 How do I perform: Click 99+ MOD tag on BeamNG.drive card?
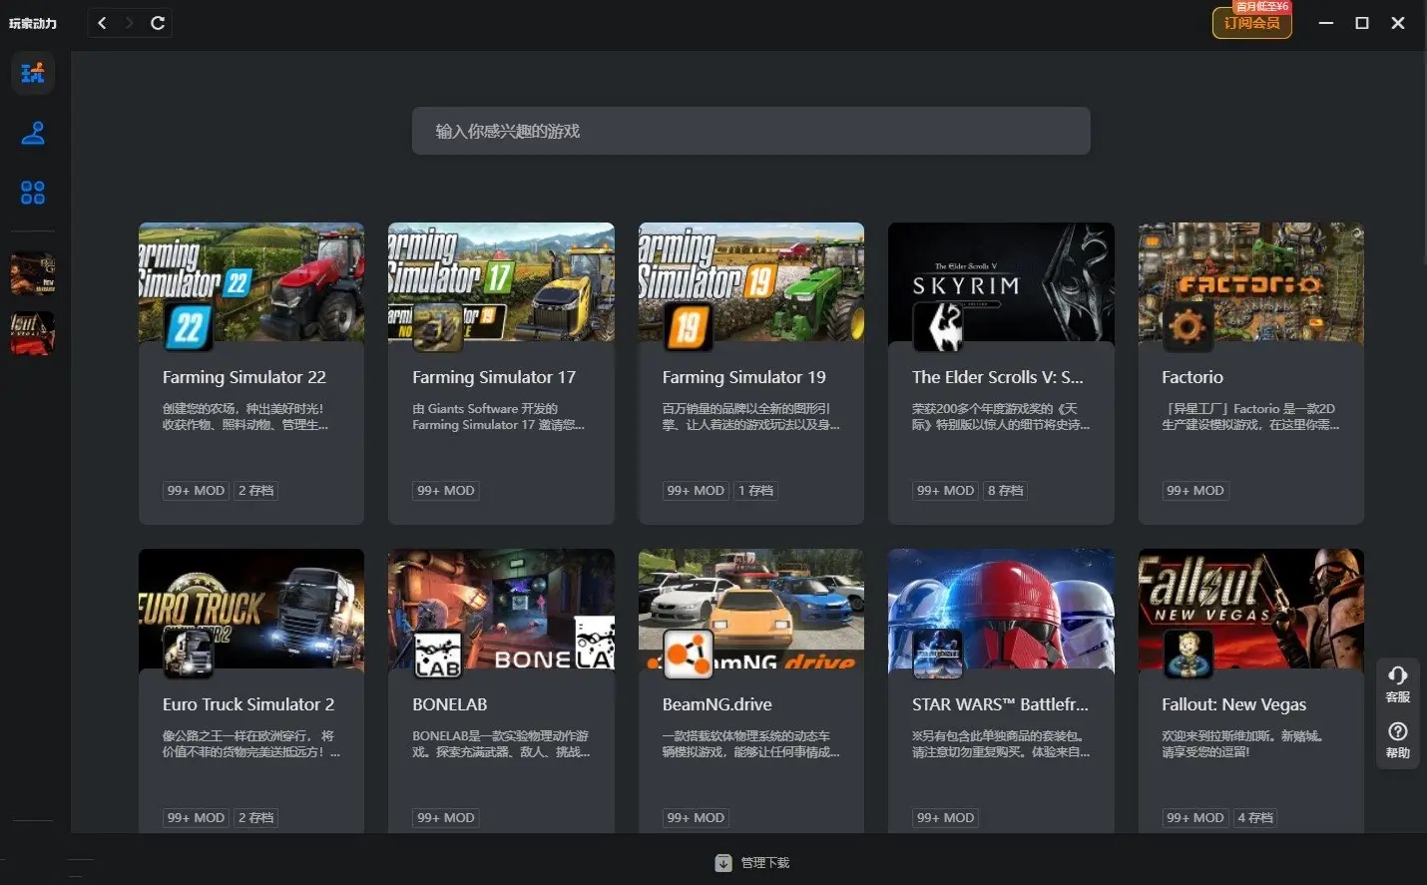[696, 817]
